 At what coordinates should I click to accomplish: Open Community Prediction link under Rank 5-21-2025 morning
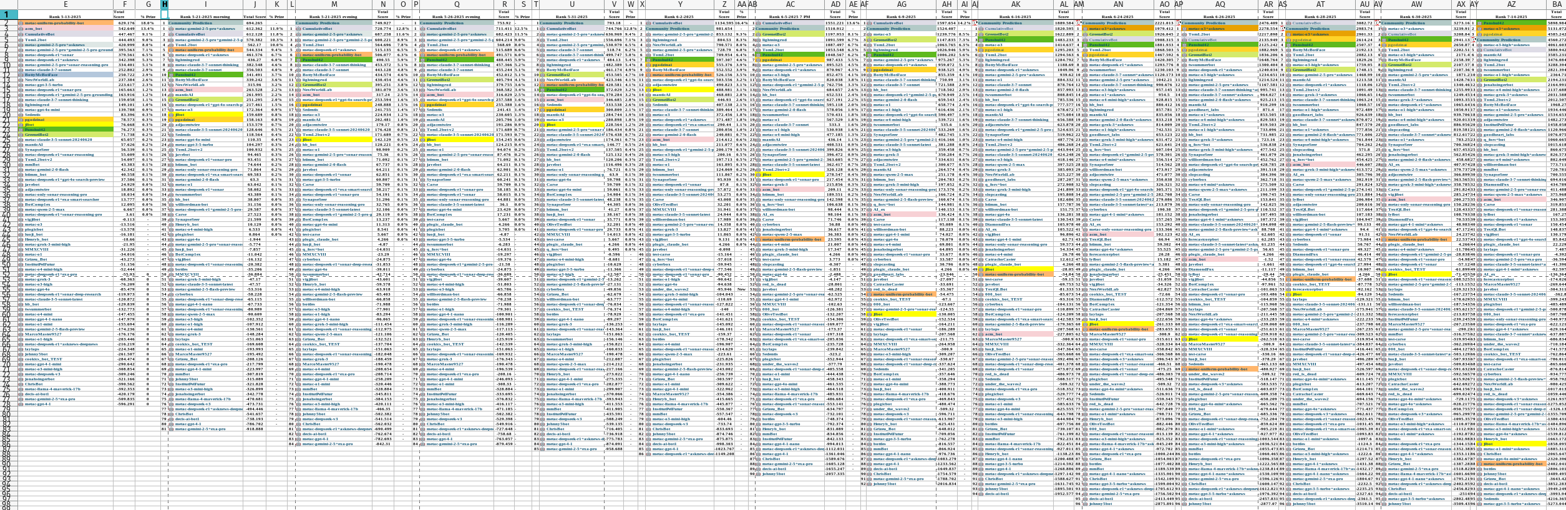coord(190,23)
